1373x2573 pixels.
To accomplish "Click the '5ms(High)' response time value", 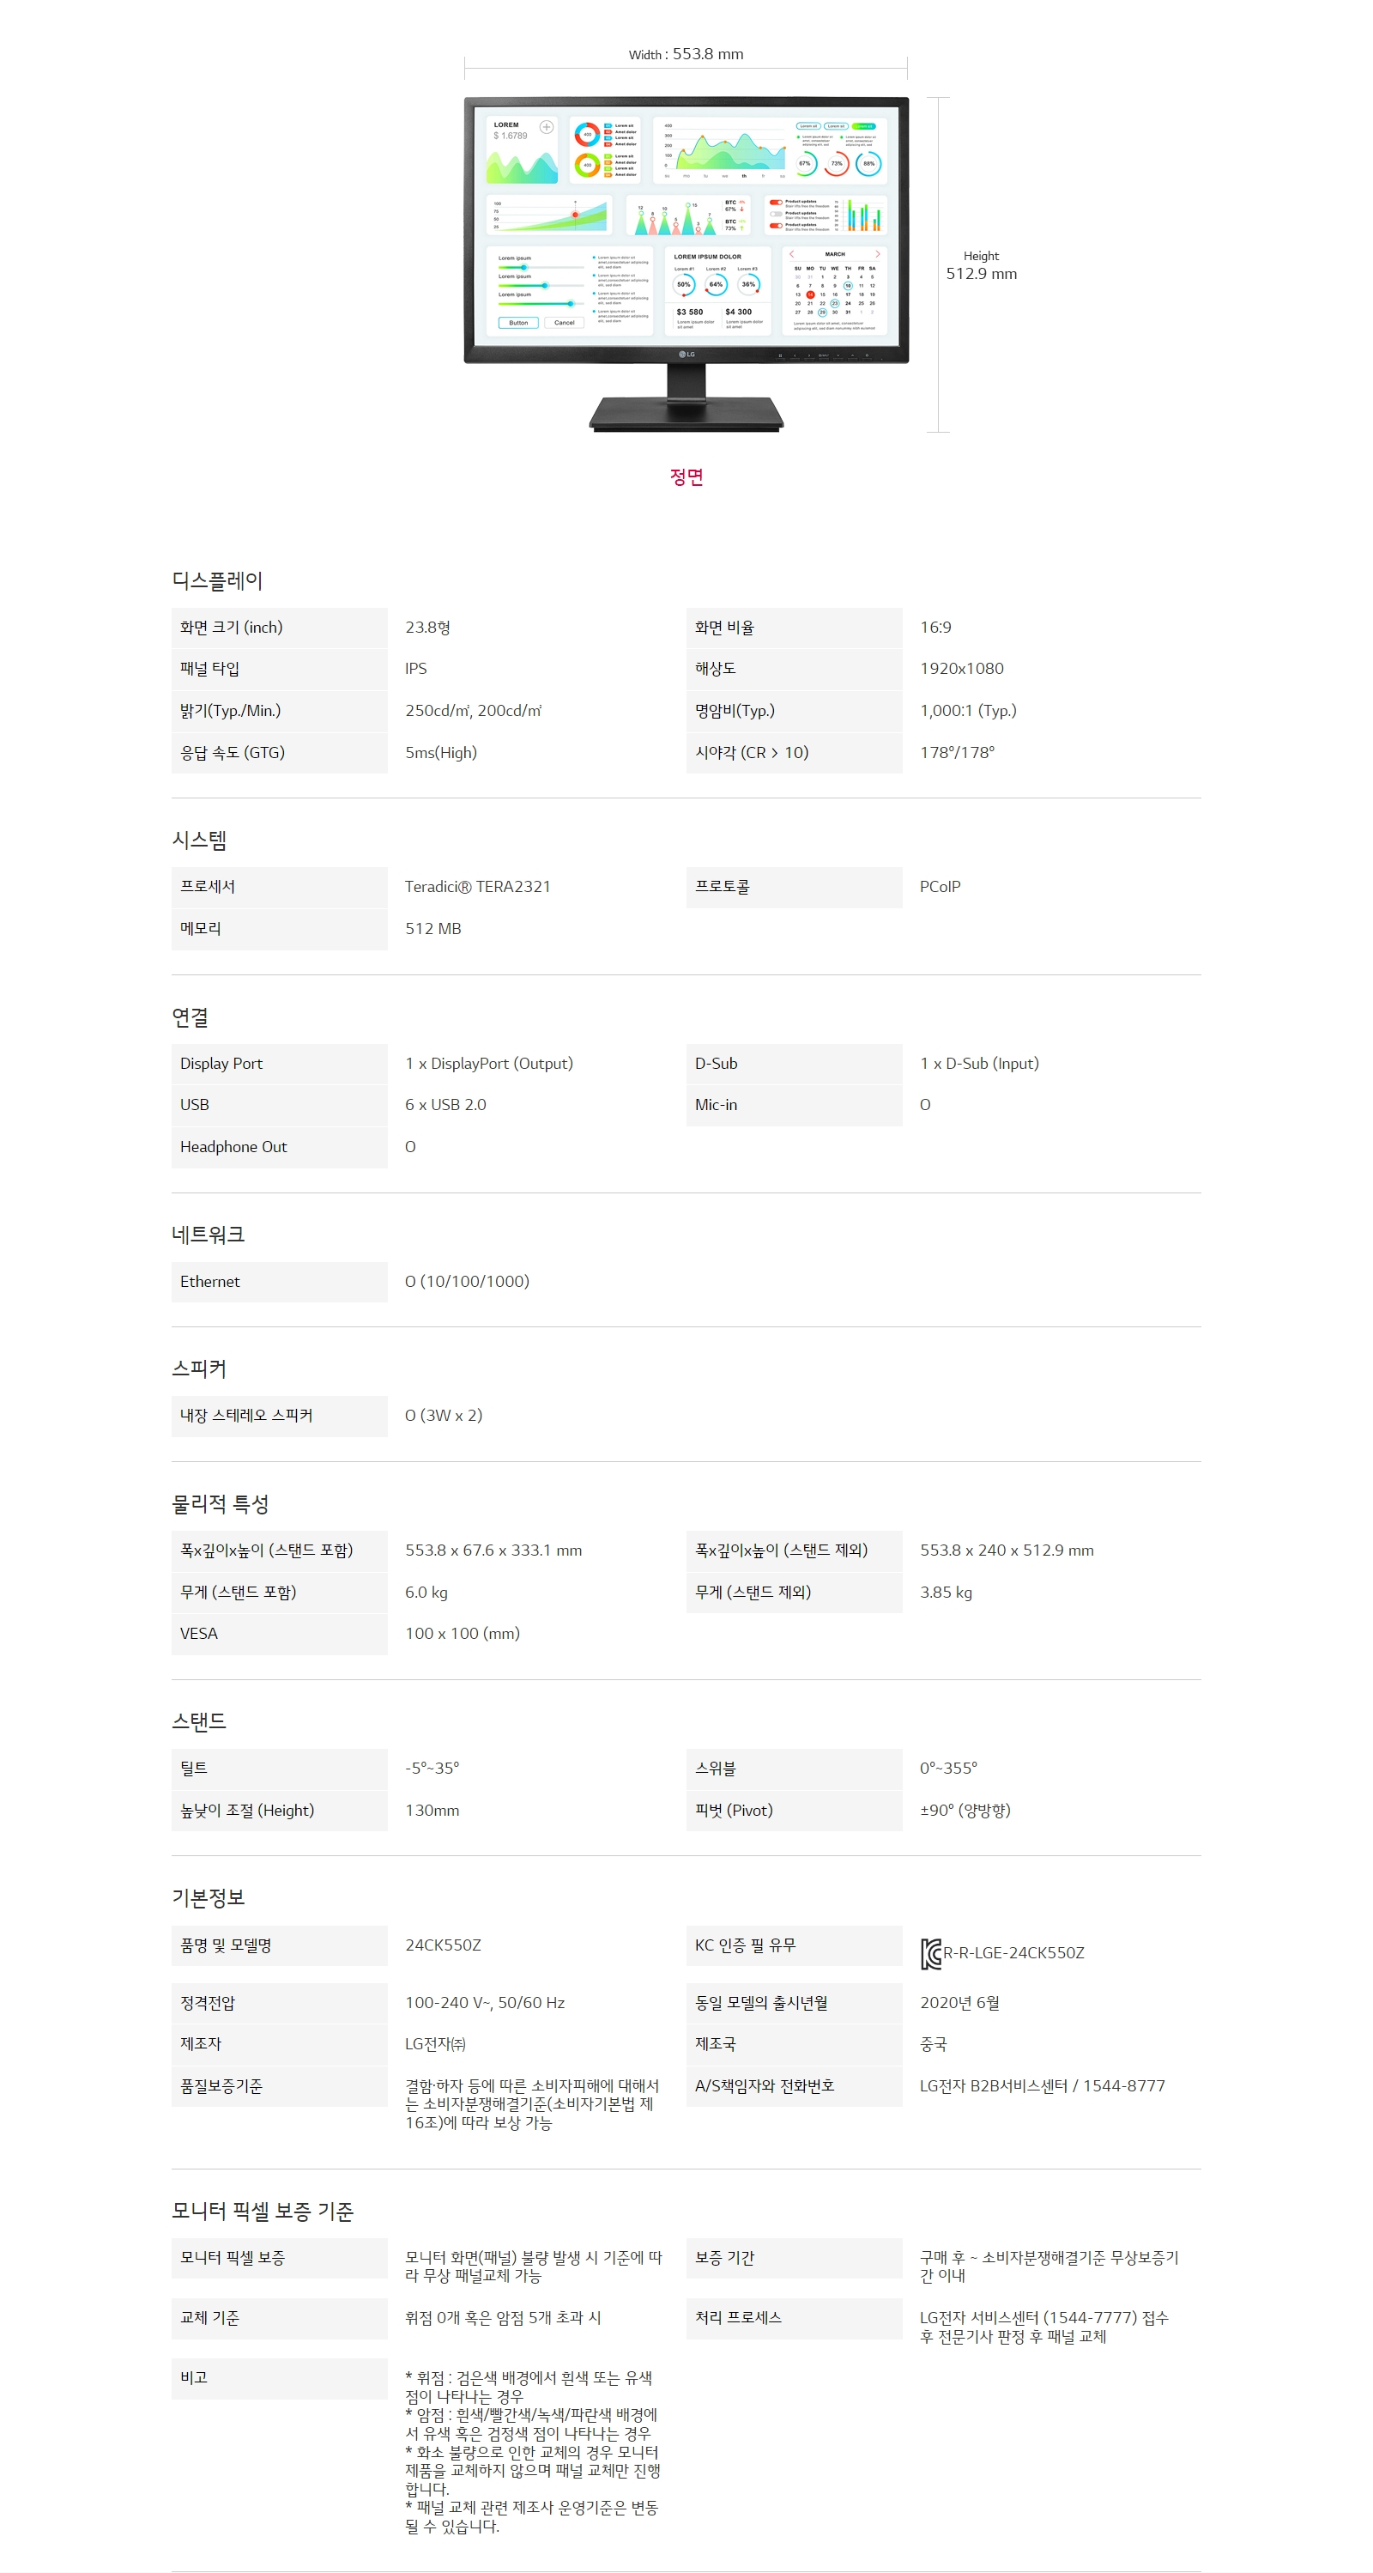I will (x=440, y=752).
